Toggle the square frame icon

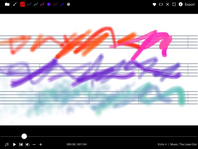[174, 5]
